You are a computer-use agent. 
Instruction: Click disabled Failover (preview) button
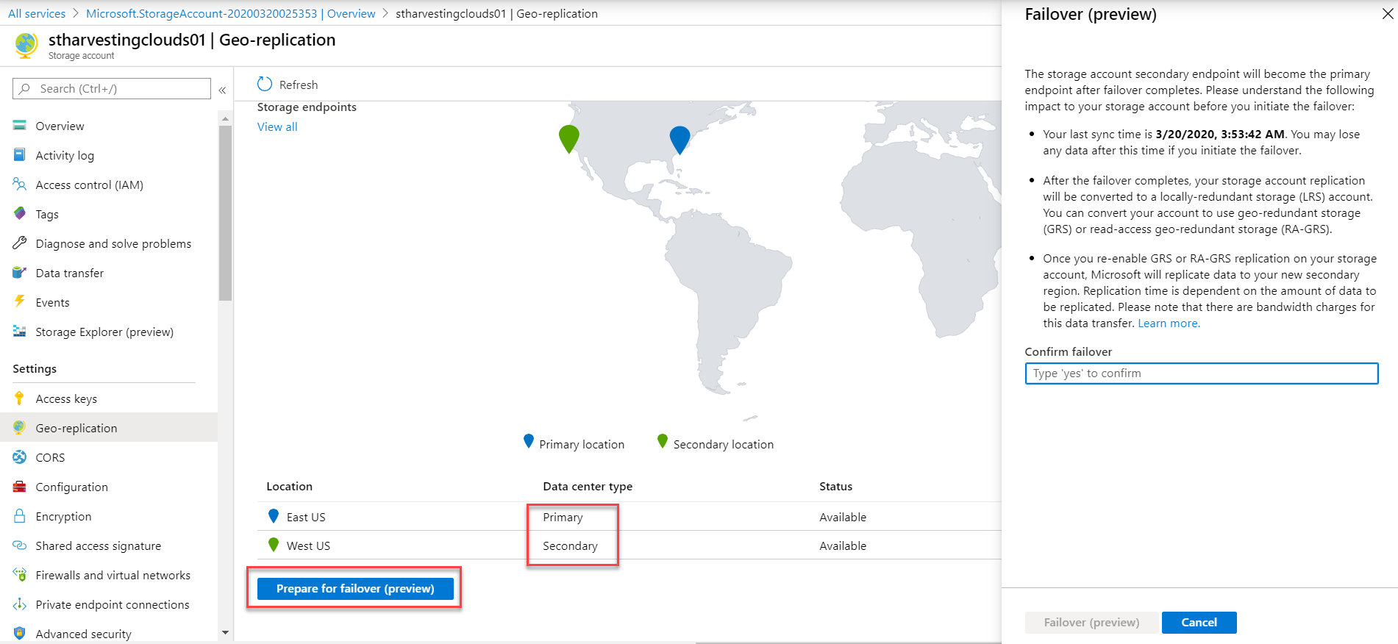pyautogui.click(x=1091, y=622)
